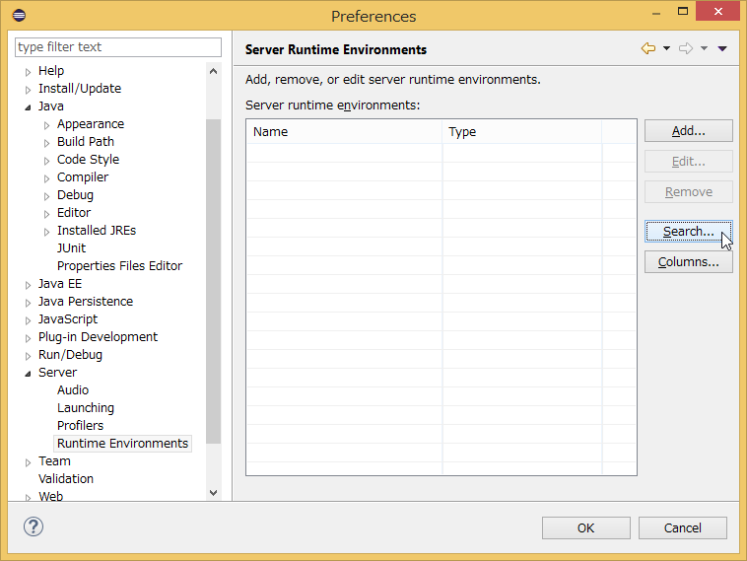Expand the Java EE node
The height and width of the screenshot is (561, 747).
29,285
